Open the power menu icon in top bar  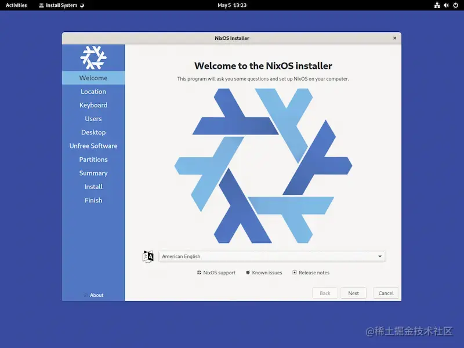point(456,5)
